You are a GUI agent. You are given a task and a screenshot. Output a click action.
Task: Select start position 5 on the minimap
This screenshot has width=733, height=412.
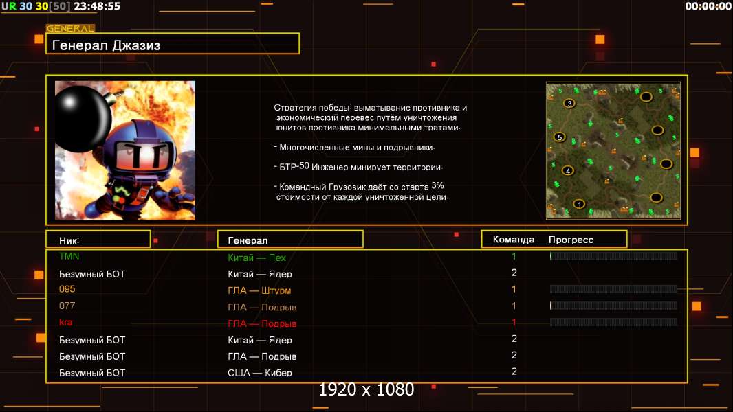[560, 137]
